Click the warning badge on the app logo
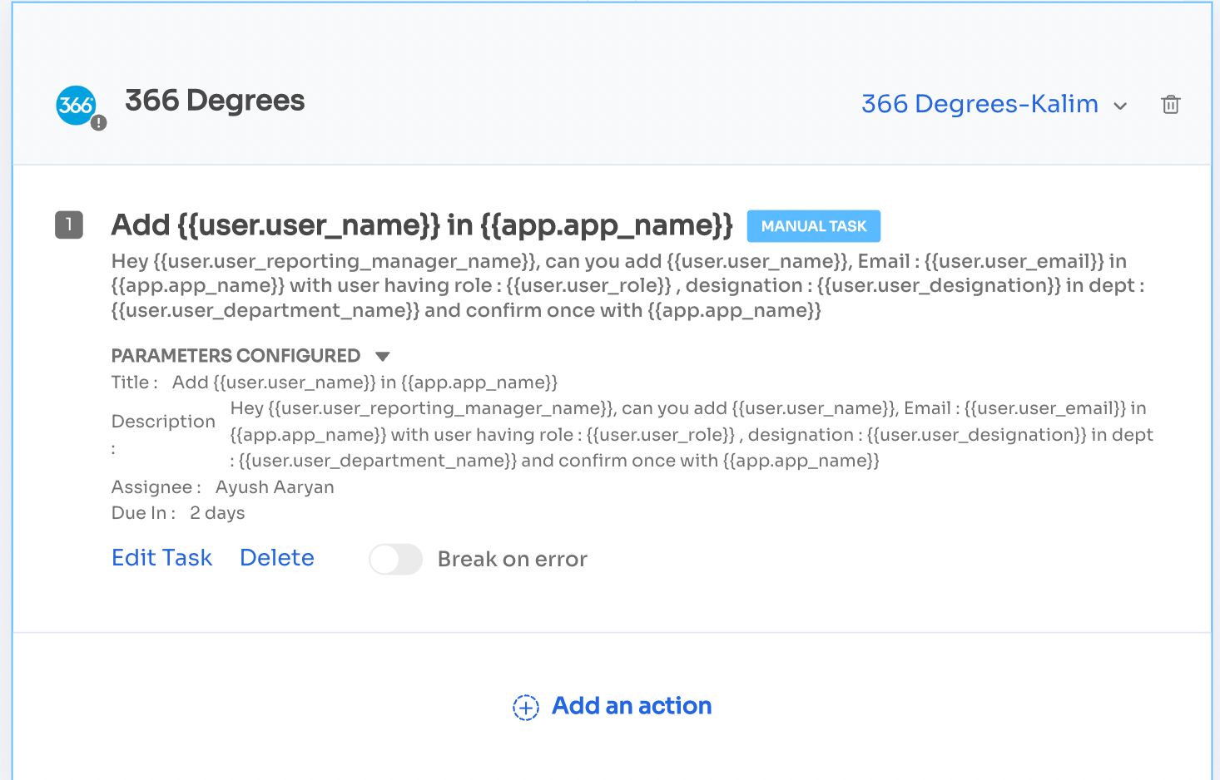 [x=99, y=123]
